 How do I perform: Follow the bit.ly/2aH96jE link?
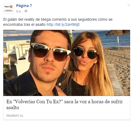[x=63, y=24]
